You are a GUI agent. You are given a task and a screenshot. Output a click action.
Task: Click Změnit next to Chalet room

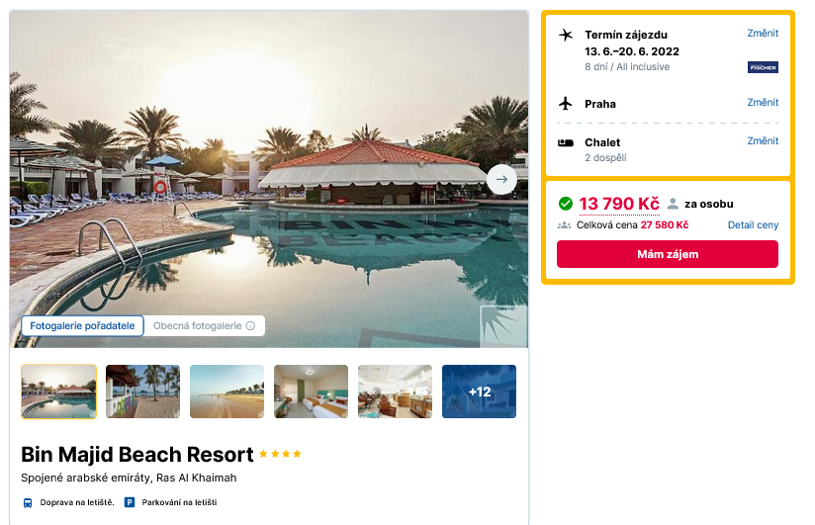[763, 141]
